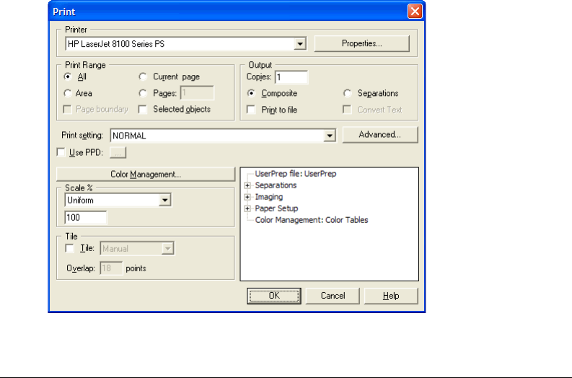Select the Imaging tree label
Viewport: 572px width, 378px height.
click(269, 197)
